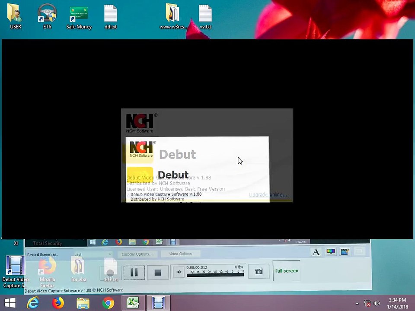Launch Internet Explorer from the taskbar
This screenshot has height=311, width=415.
[x=33, y=303]
